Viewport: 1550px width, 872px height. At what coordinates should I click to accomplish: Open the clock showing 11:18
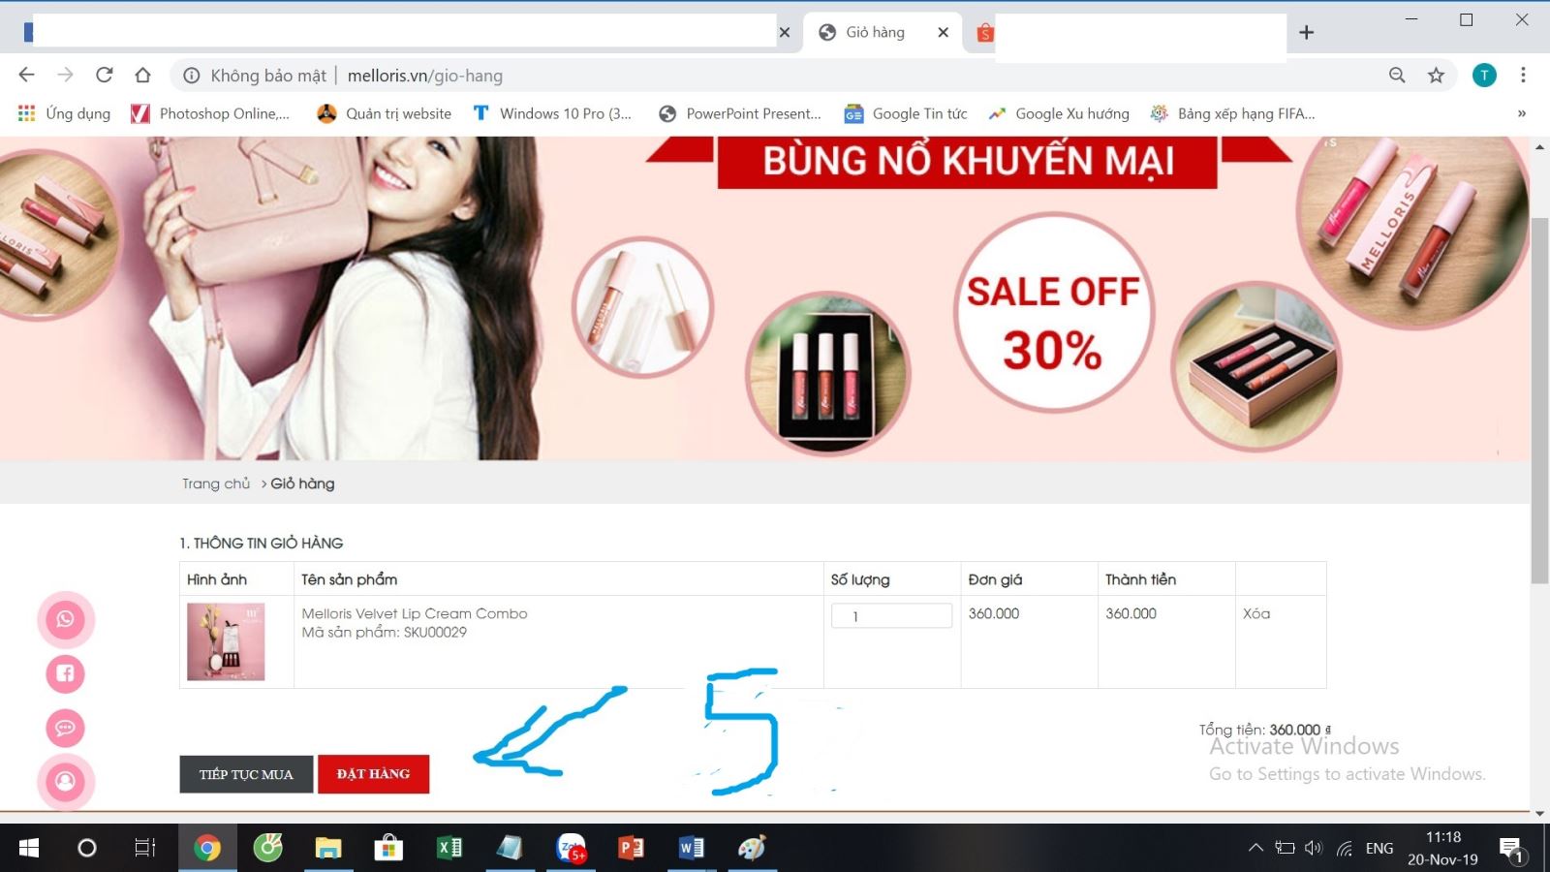[x=1443, y=837]
